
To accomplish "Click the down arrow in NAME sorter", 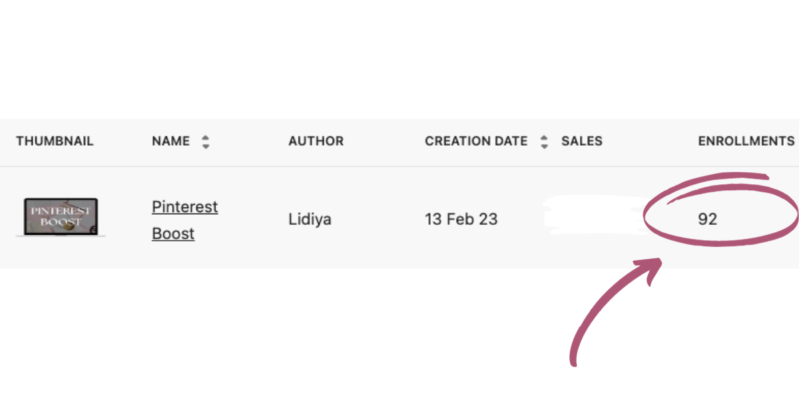I will coord(206,146).
